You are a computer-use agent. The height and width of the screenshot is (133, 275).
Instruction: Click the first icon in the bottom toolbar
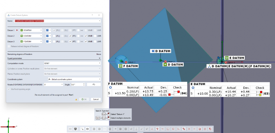[x=70, y=129]
